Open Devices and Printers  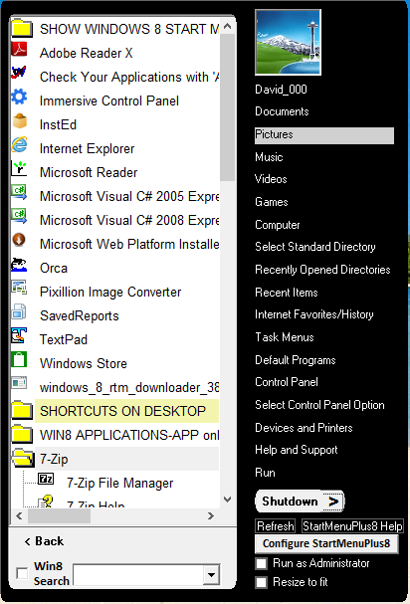click(x=304, y=428)
